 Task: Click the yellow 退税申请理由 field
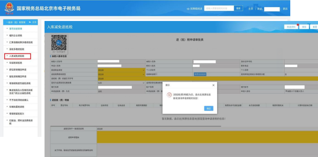click(207, 137)
